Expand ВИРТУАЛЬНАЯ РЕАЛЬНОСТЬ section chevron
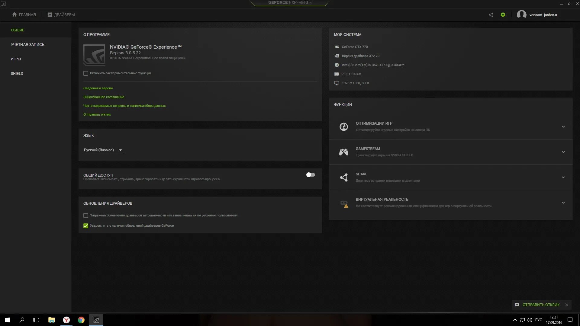The image size is (580, 326). [x=563, y=203]
